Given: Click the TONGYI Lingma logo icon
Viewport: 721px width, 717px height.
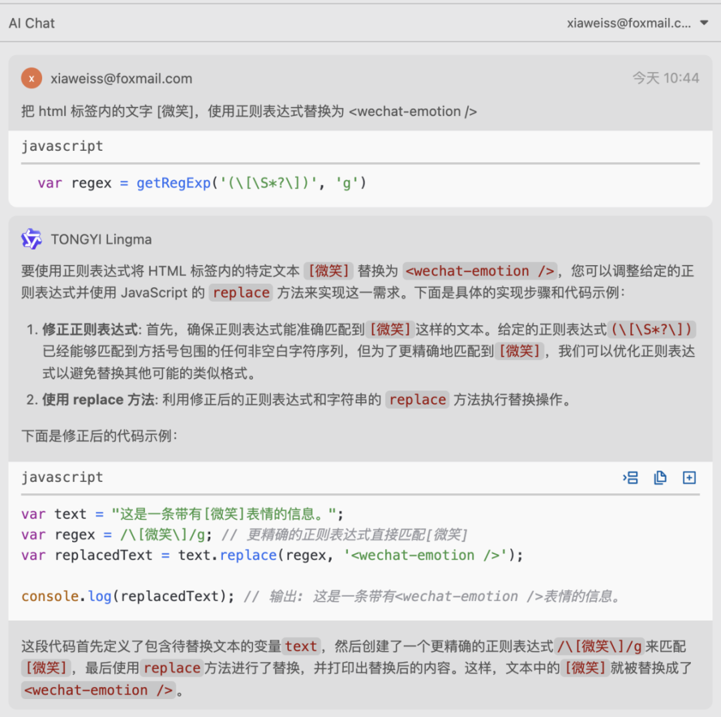Looking at the screenshot, I should (31, 239).
